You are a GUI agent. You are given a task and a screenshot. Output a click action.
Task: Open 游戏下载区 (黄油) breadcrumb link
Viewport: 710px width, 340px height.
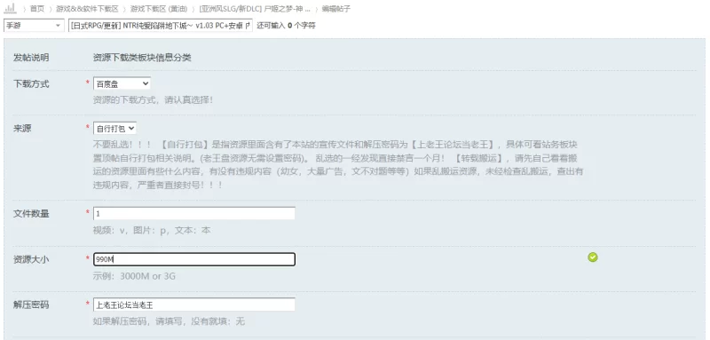click(x=159, y=9)
